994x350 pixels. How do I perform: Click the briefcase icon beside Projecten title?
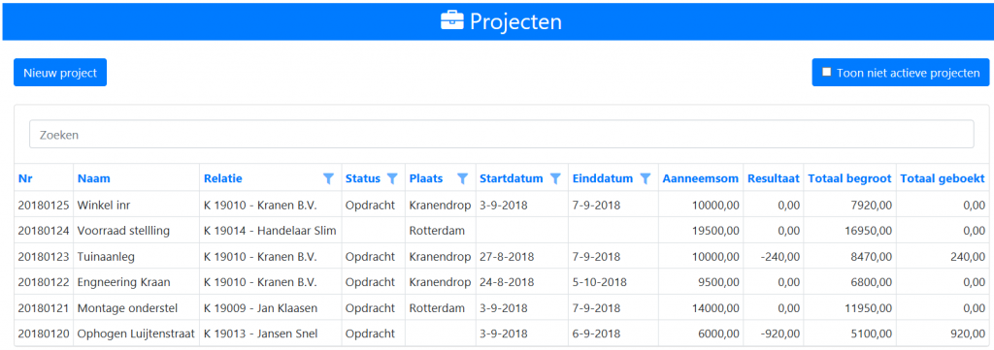(x=452, y=21)
